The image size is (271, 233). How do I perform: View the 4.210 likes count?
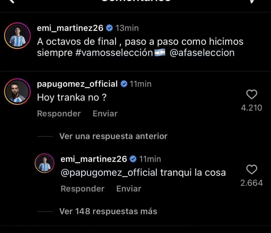pyautogui.click(x=251, y=108)
